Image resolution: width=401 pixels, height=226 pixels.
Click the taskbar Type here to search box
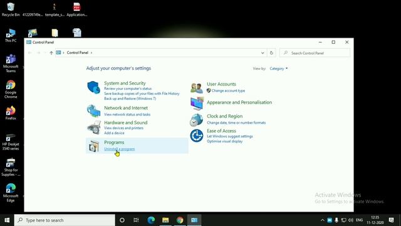point(65,220)
